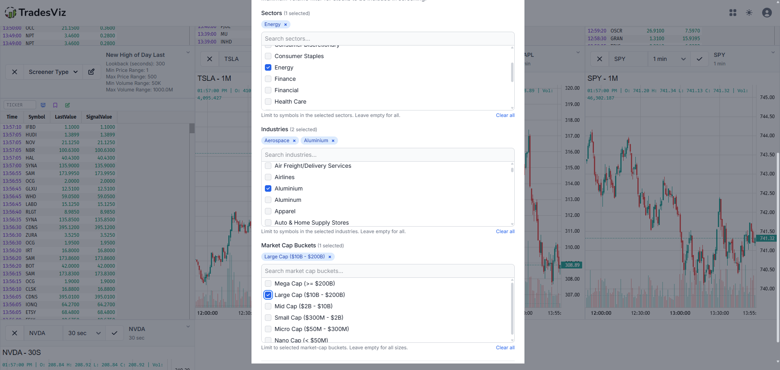The image size is (780, 370).
Task: Select the Mid Cap bucket checkbox
Action: pyautogui.click(x=268, y=306)
